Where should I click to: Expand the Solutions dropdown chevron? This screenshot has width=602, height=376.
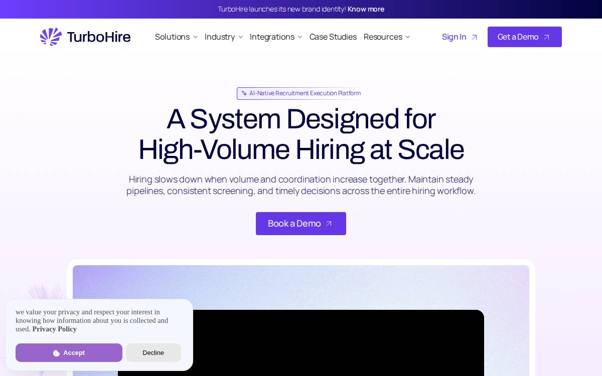(x=196, y=37)
